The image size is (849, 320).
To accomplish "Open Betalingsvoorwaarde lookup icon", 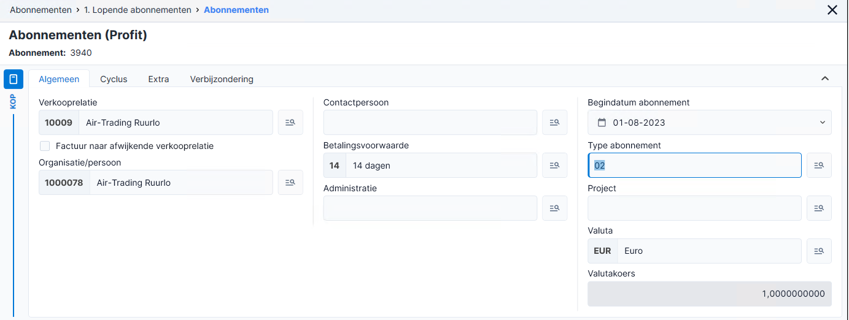I will click(554, 166).
